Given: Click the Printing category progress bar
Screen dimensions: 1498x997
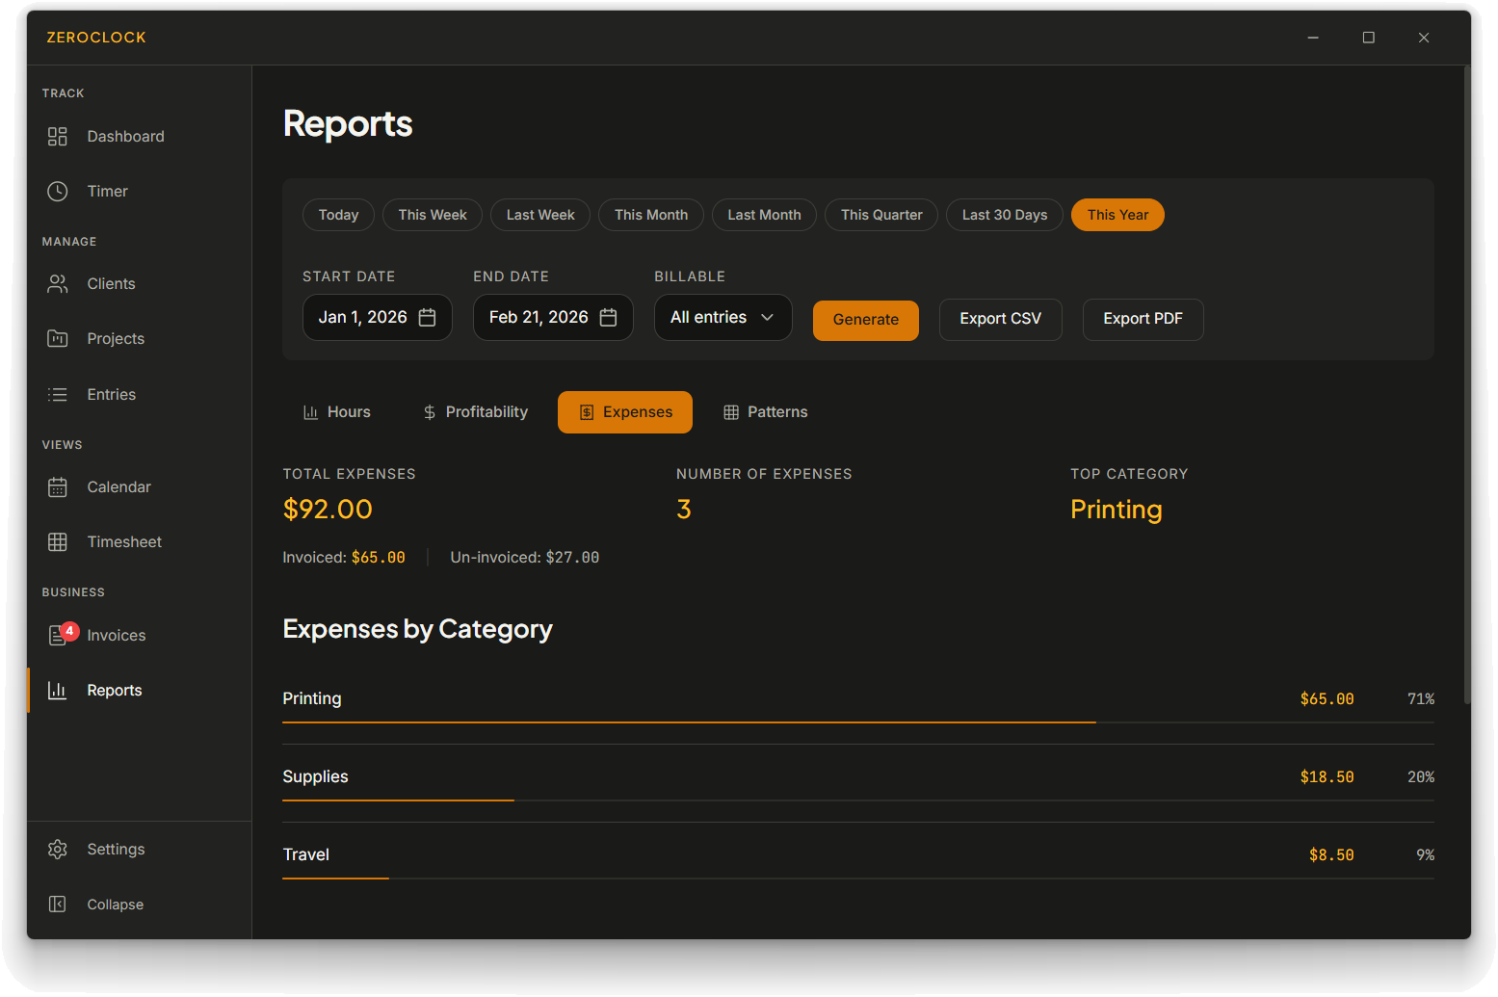Looking at the screenshot, I should pyautogui.click(x=689, y=722).
